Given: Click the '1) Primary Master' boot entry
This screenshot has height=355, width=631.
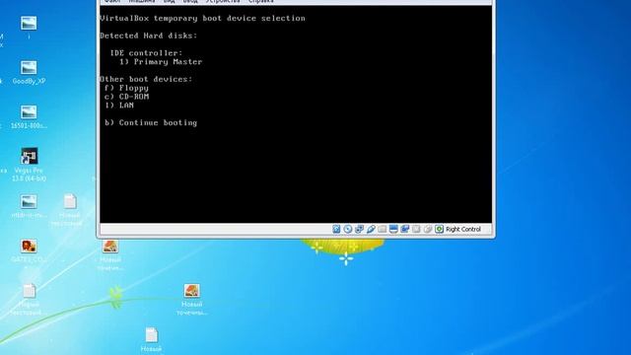Looking at the screenshot, I should 161,62.
